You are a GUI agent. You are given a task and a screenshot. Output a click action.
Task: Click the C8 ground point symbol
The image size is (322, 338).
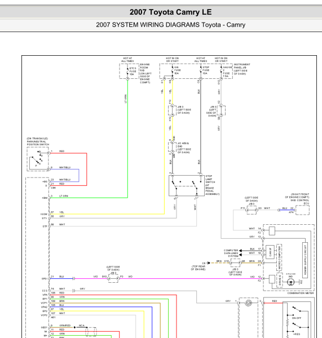(208, 263)
